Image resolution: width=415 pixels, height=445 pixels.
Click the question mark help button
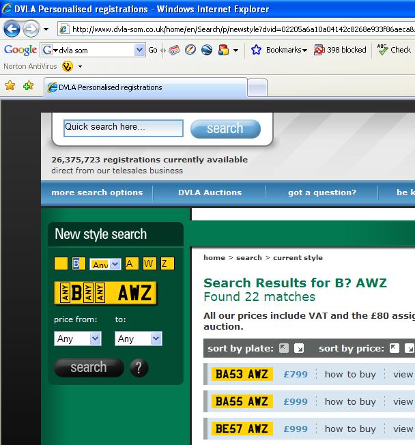tap(139, 368)
